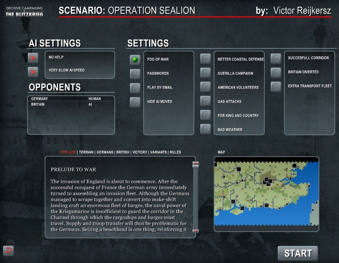Show the BRITISH briefing tab
This screenshot has height=263, width=339.
tap(123, 152)
